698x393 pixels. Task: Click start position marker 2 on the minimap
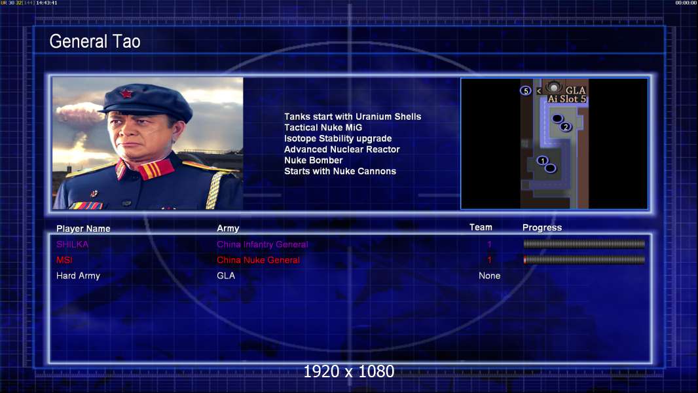click(565, 127)
